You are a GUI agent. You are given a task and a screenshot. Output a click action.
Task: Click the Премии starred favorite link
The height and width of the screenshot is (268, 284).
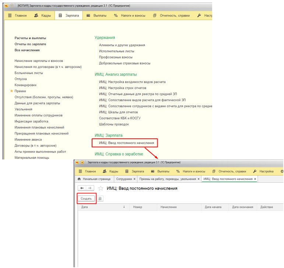pyautogui.click(x=20, y=91)
